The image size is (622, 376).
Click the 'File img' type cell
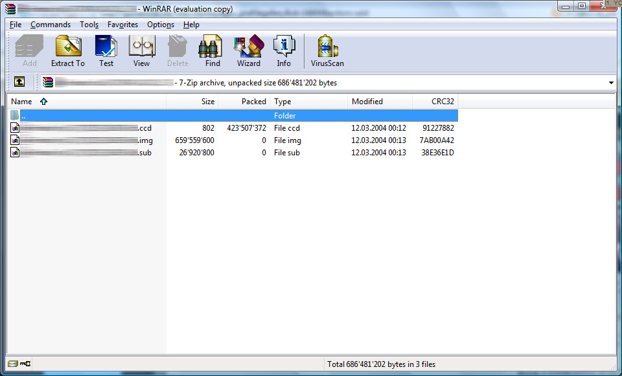[287, 140]
